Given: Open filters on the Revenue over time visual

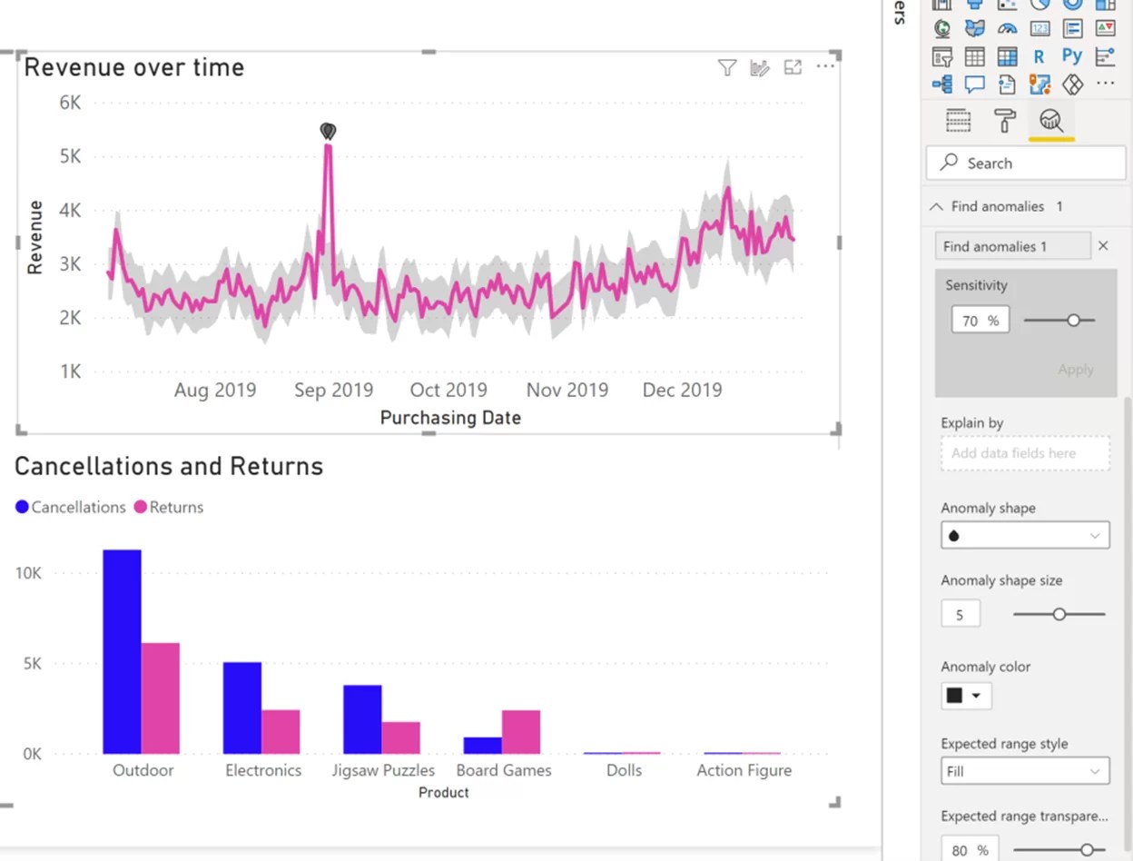Looking at the screenshot, I should point(726,67).
